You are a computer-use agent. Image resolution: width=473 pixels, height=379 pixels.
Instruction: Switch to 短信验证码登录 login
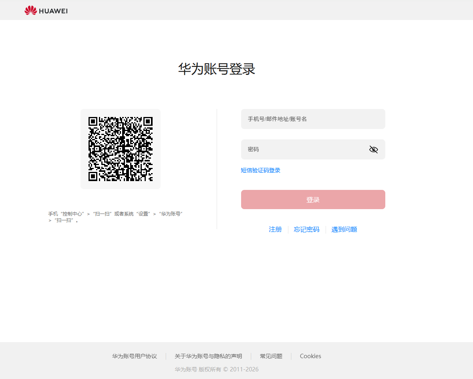click(261, 170)
